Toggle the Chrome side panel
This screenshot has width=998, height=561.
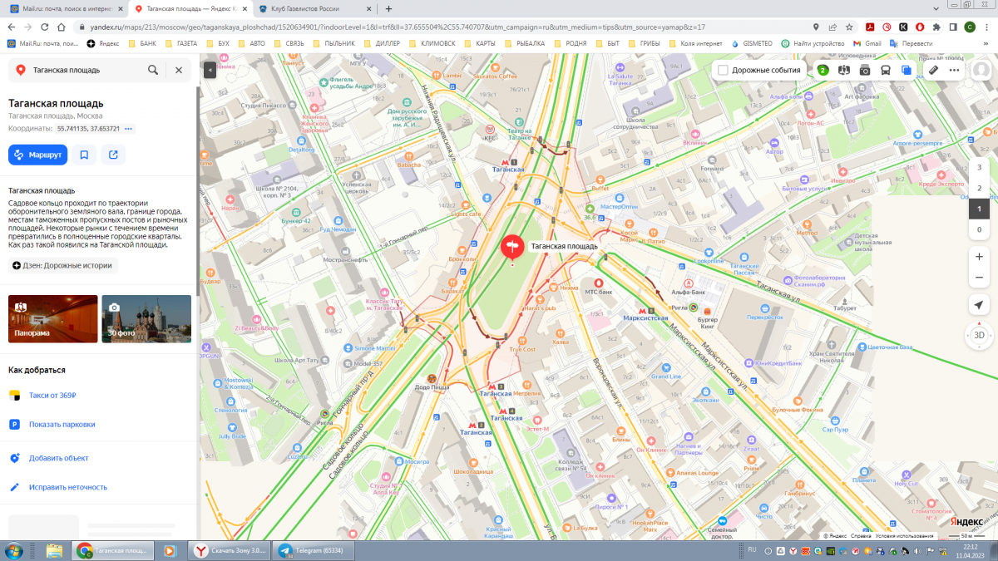[x=953, y=27]
